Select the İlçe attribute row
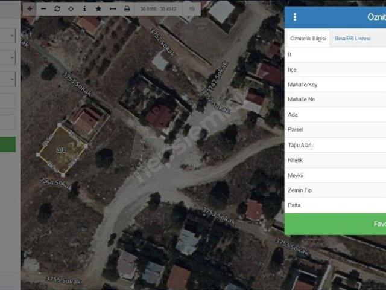Image resolution: width=386 pixels, height=290 pixels. coord(335,70)
